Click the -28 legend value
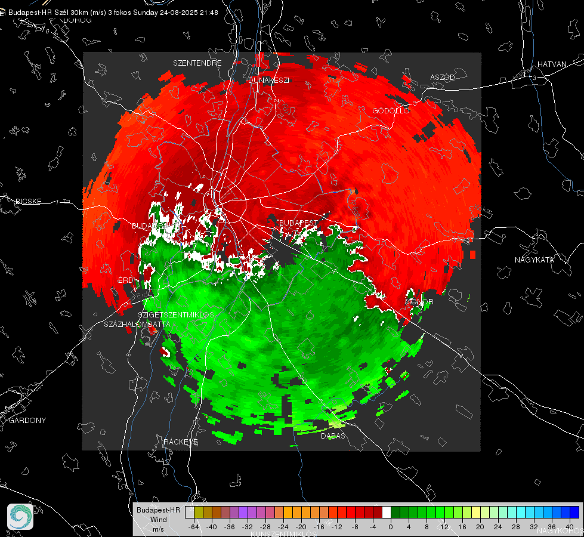This screenshot has height=537, width=584. [265, 527]
